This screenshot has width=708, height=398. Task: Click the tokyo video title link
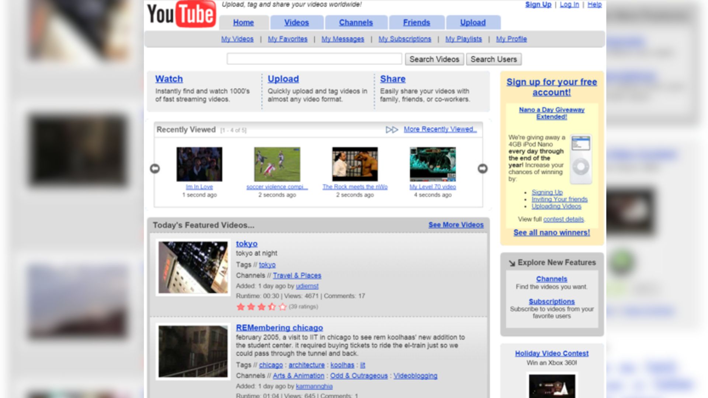click(247, 244)
